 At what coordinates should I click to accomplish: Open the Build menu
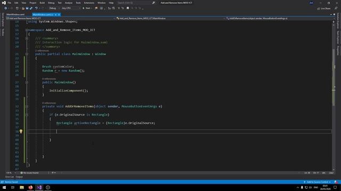42,3
